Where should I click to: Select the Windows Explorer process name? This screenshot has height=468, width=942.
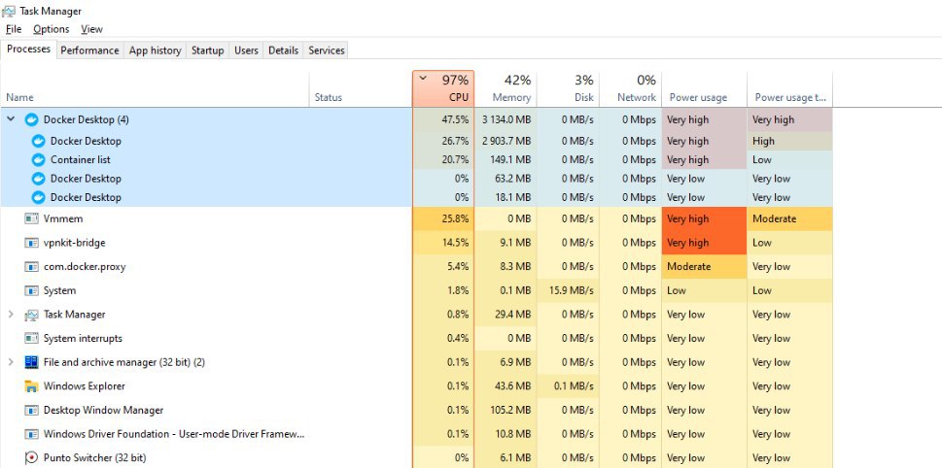(85, 386)
